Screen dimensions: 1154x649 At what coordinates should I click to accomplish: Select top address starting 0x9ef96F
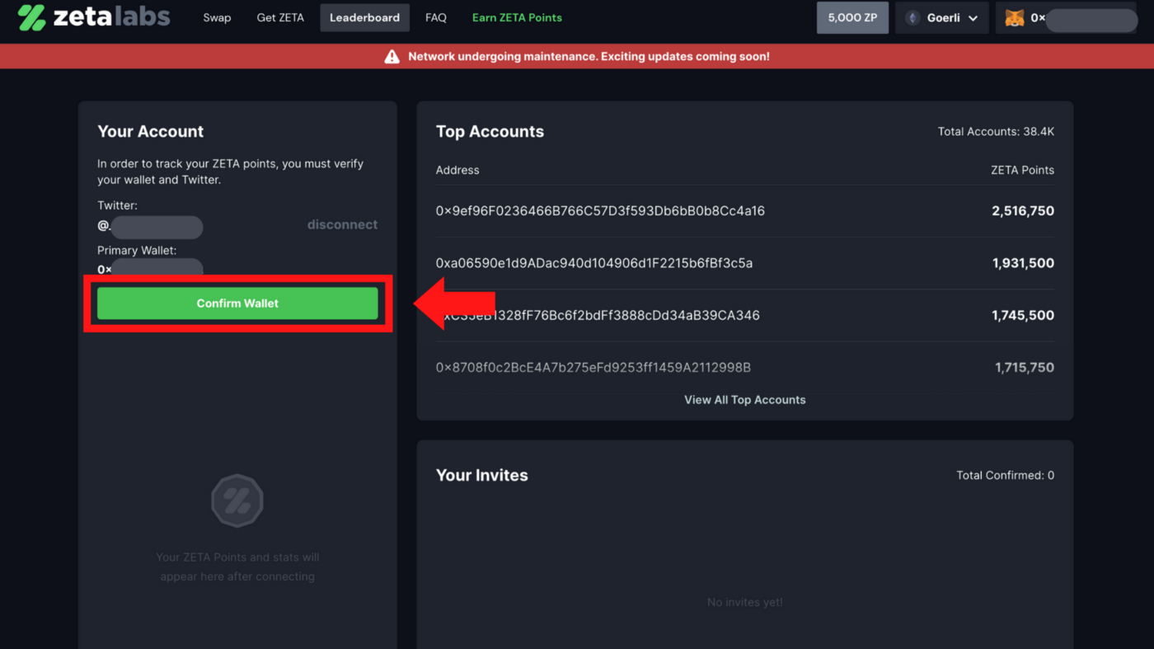tap(600, 211)
